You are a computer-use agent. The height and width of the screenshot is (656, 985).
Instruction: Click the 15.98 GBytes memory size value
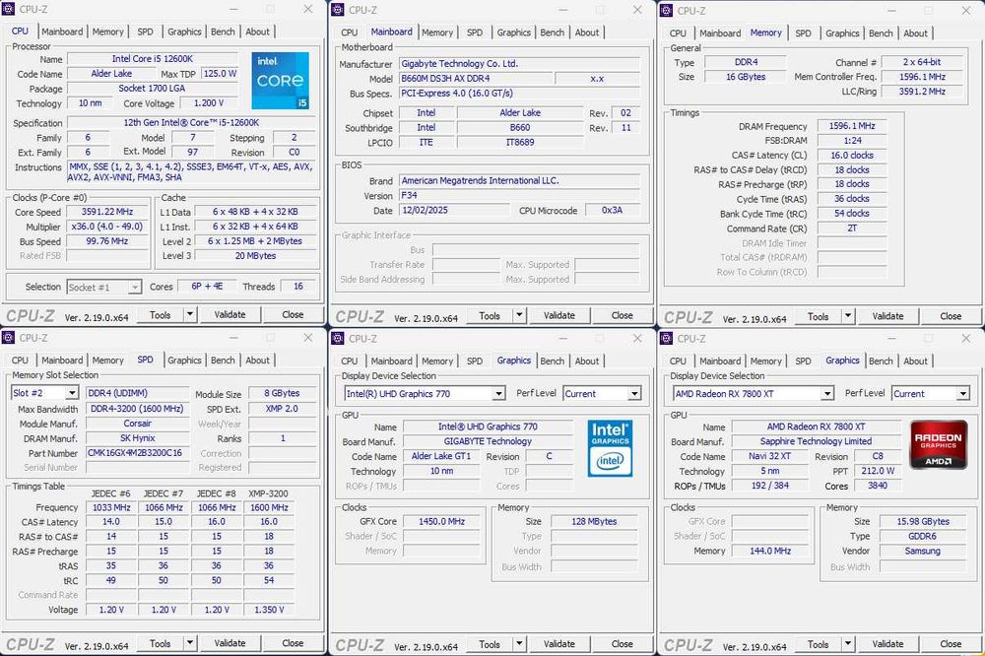pyautogui.click(x=923, y=521)
